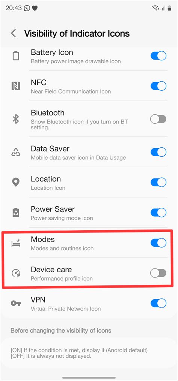Switch off the VPN toggle
The width and height of the screenshot is (178, 381).
click(158, 303)
